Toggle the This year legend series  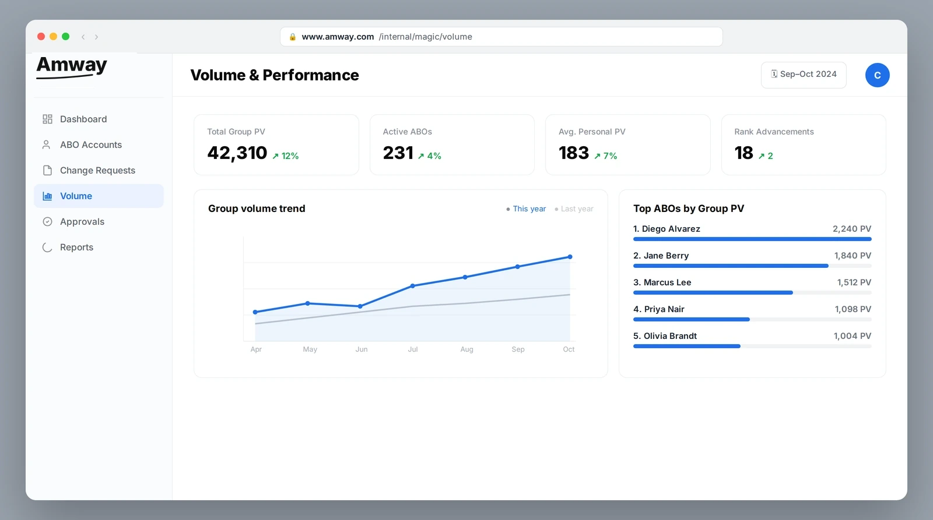point(526,209)
